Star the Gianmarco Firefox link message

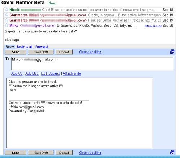7,20
